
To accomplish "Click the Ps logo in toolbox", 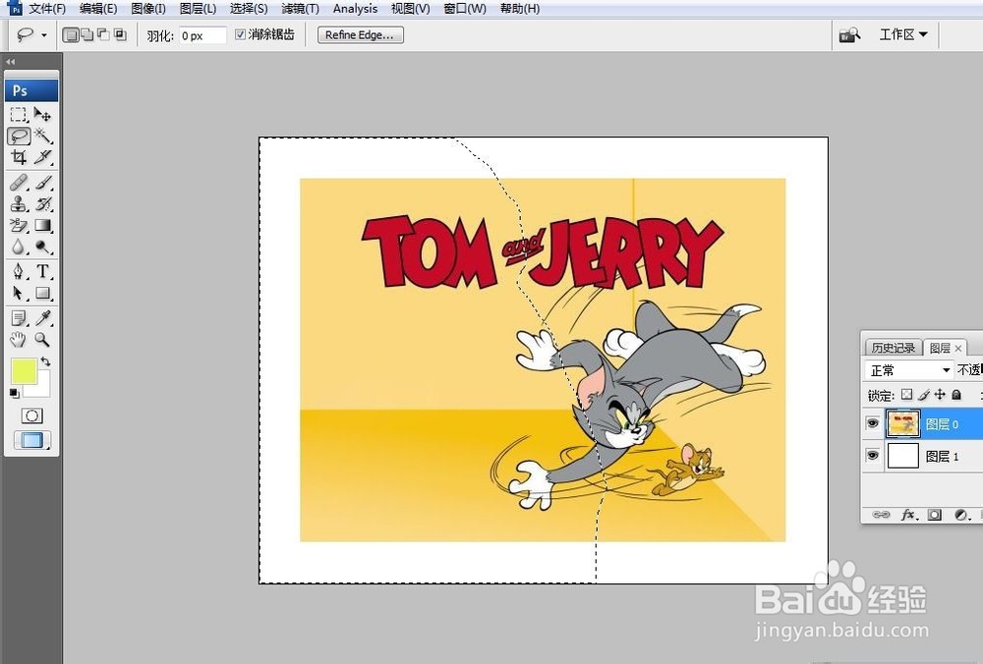I will click(x=31, y=90).
